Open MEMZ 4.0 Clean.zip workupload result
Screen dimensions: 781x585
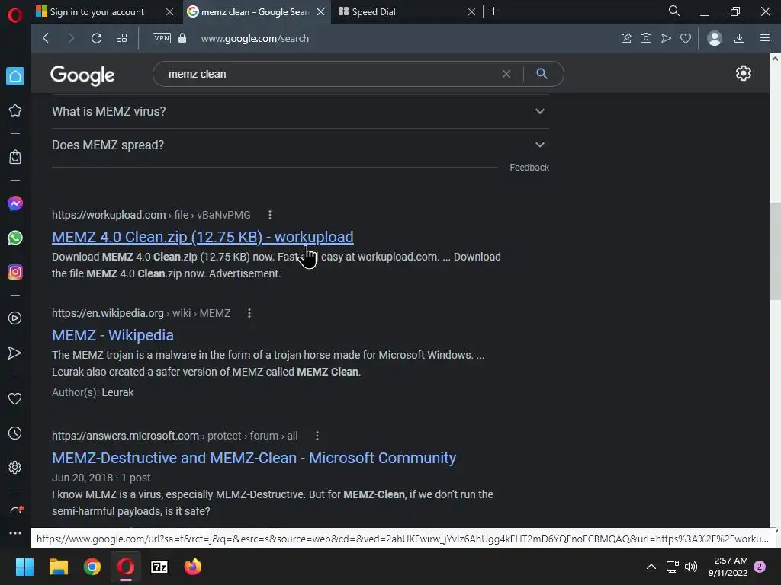203,238
